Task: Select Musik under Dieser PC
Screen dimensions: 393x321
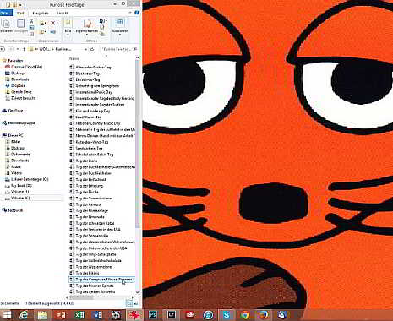Action: click(x=16, y=166)
